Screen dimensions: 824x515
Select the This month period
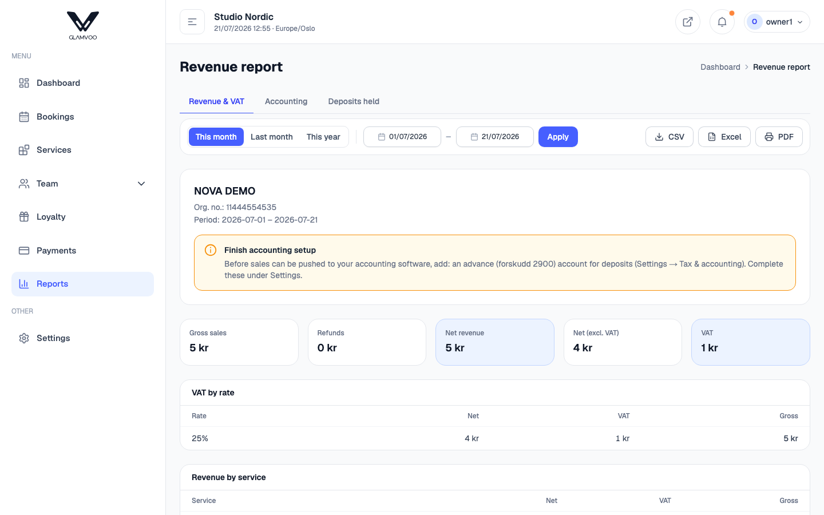pyautogui.click(x=216, y=137)
